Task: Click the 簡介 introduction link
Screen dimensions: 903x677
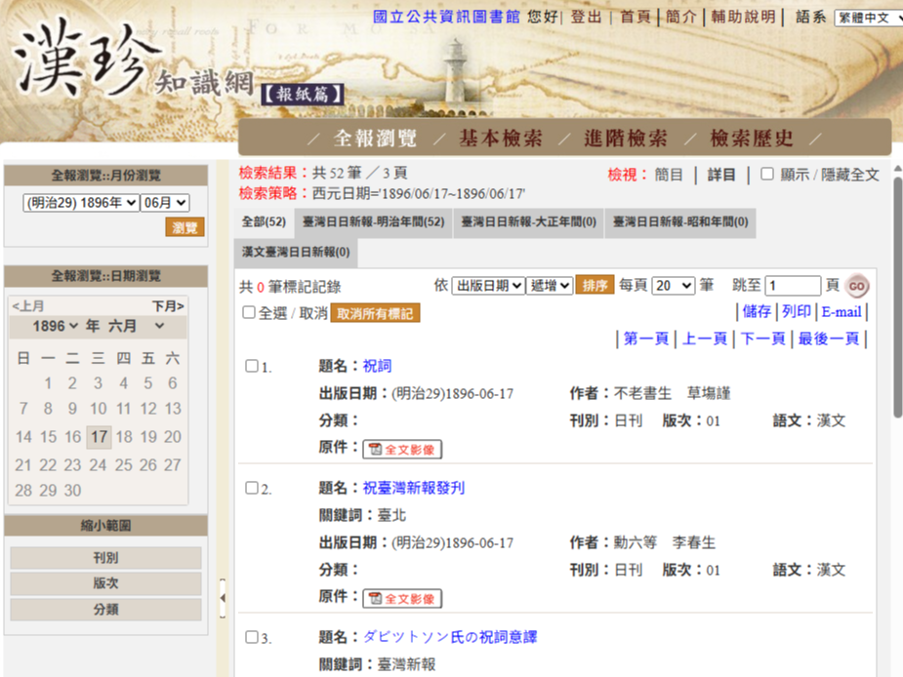Action: tap(681, 17)
